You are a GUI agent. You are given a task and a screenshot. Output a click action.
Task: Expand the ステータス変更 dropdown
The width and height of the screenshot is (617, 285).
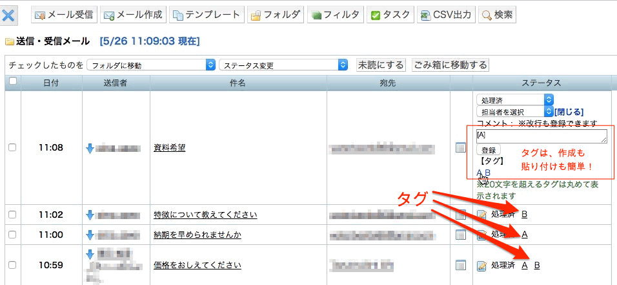(283, 65)
